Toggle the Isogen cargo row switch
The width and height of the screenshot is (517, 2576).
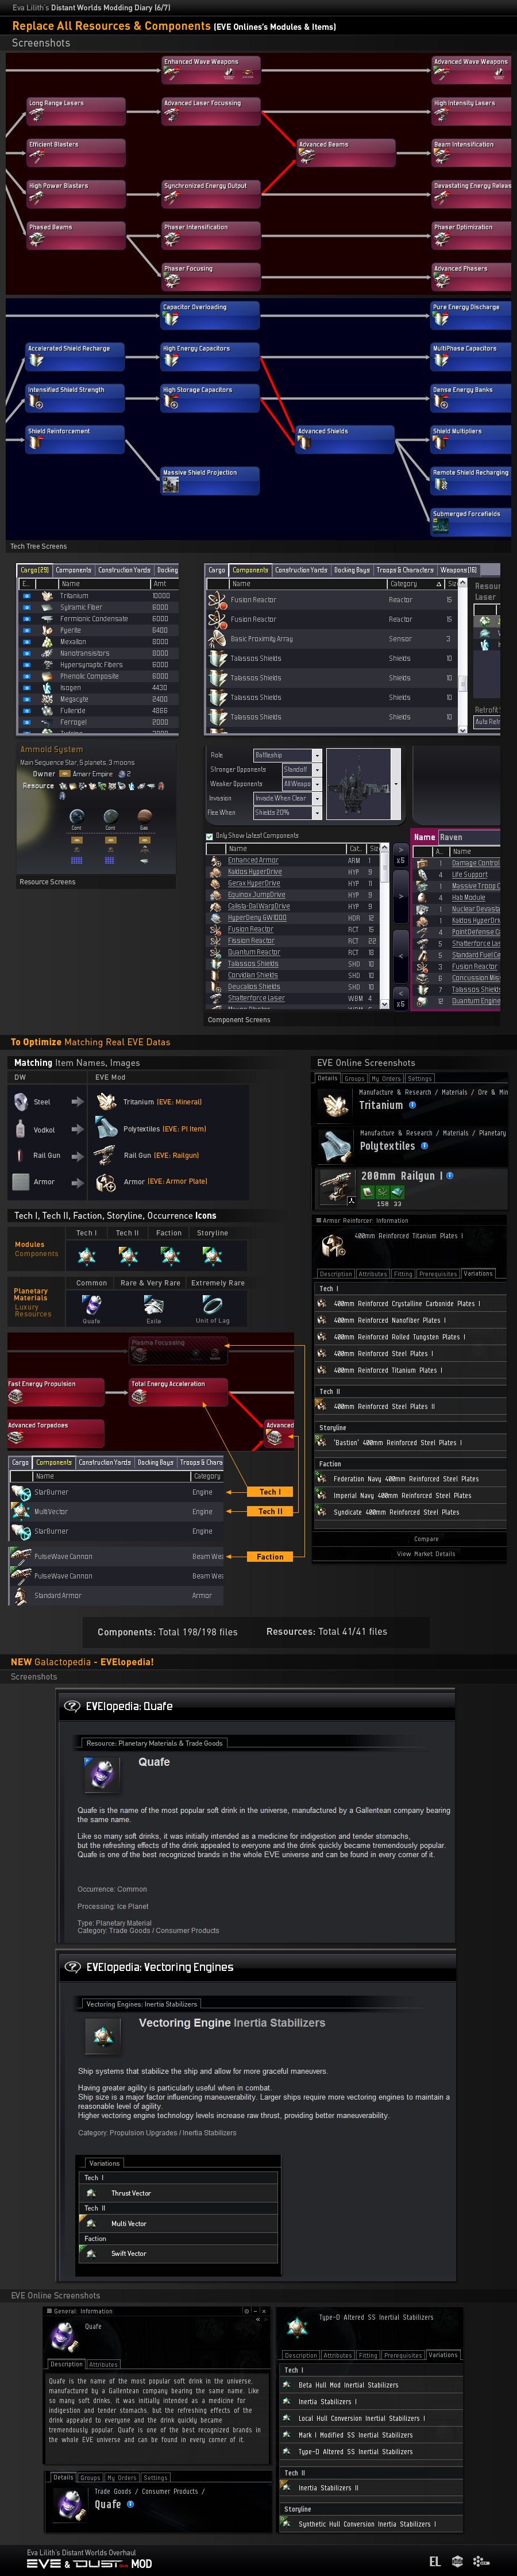[x=26, y=688]
